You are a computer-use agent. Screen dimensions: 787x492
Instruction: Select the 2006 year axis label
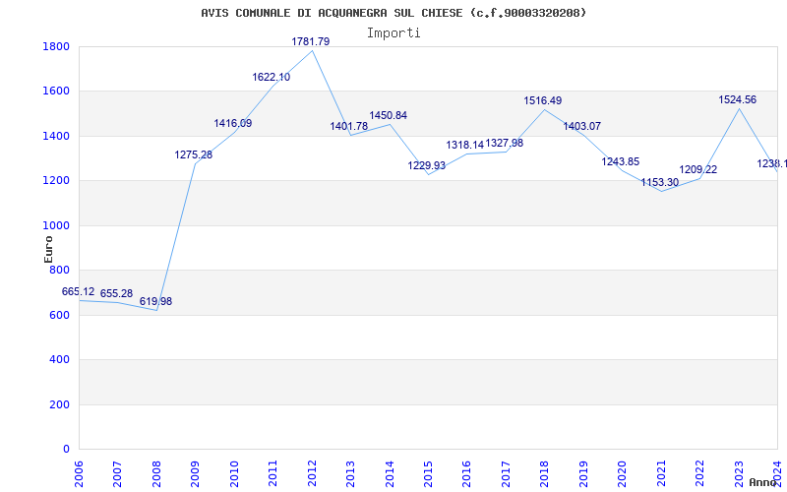pos(79,470)
